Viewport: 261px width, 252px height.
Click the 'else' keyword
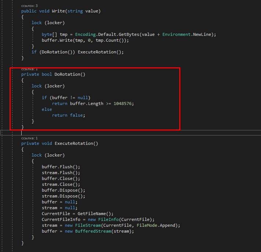point(47,109)
